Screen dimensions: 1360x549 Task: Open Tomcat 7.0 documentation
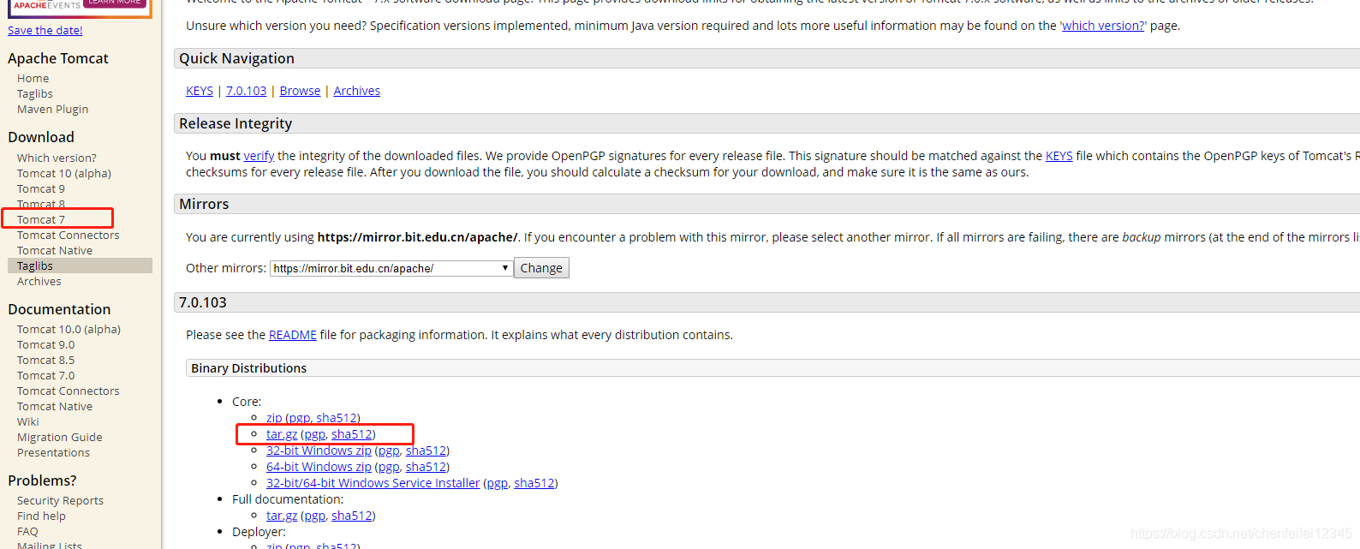46,375
